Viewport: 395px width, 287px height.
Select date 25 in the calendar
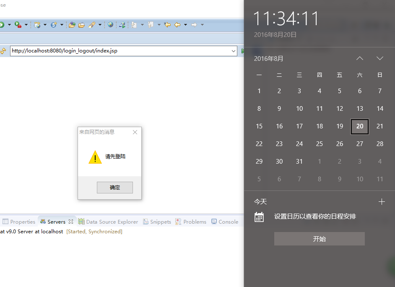320,144
